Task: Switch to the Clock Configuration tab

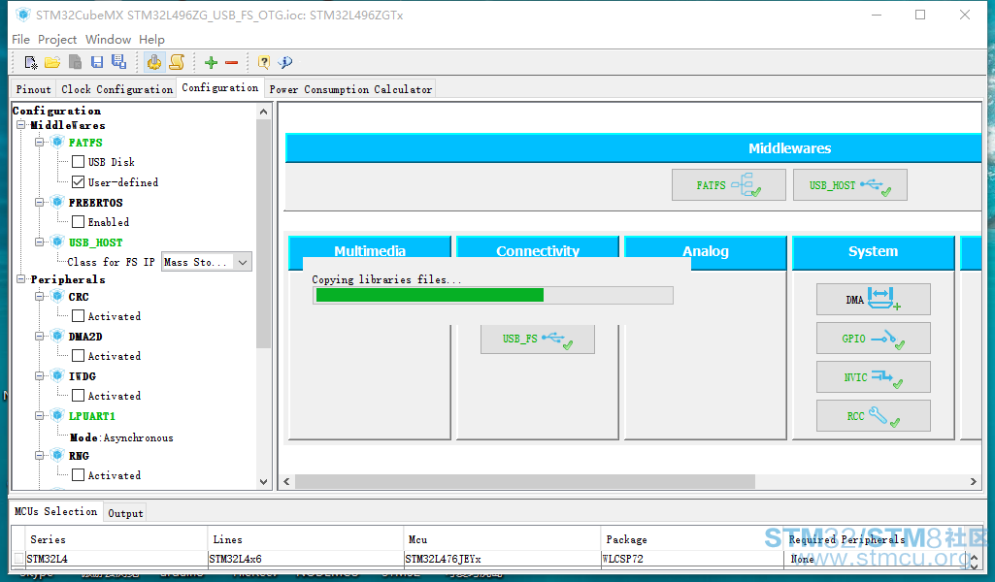Action: [116, 89]
